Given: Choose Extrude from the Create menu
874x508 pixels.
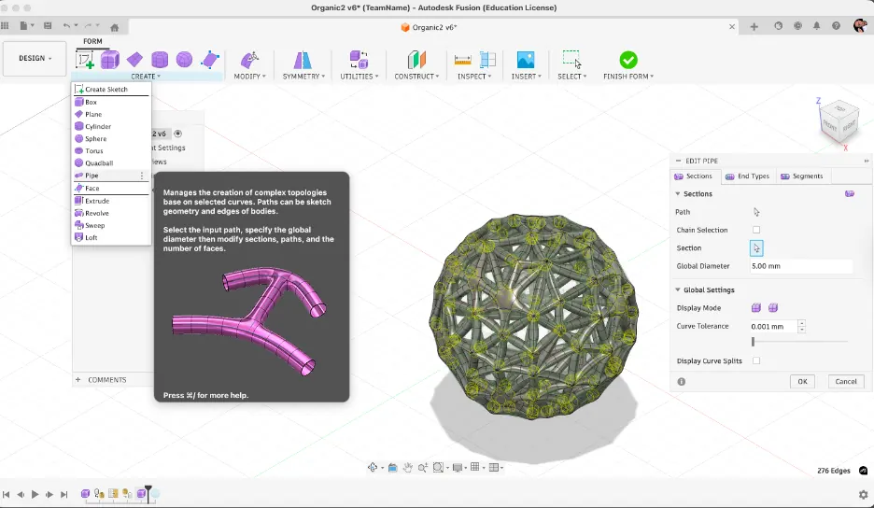Looking at the screenshot, I should coord(111,202).
